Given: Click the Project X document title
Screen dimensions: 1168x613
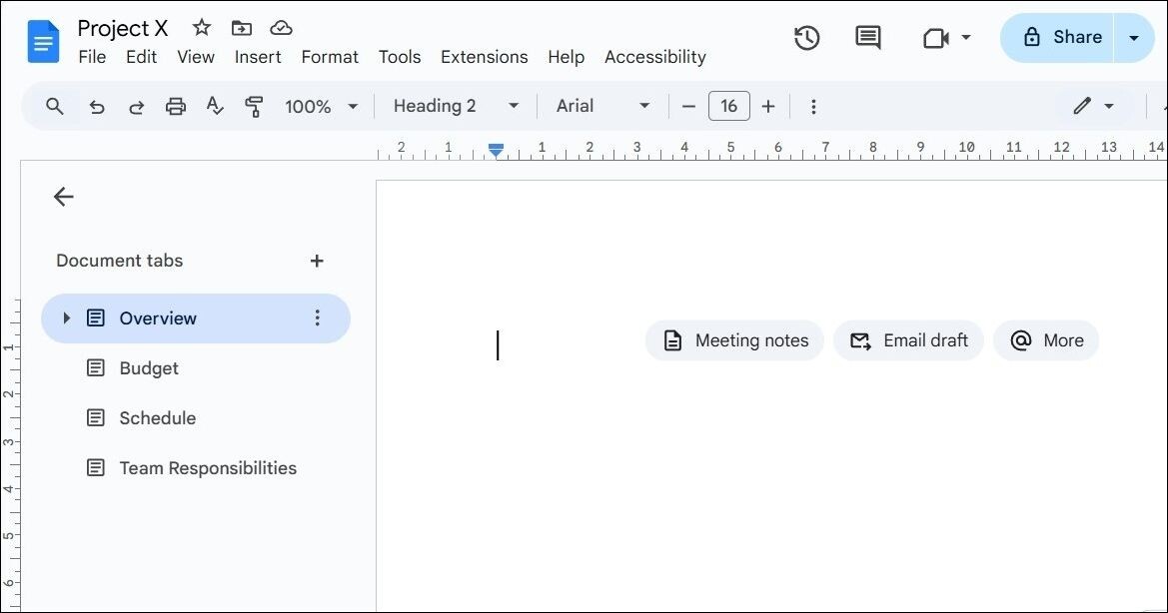Looking at the screenshot, I should click(x=123, y=28).
